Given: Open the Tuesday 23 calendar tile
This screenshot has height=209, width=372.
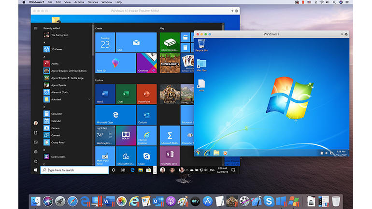Looking at the screenshot, I should [105, 42].
